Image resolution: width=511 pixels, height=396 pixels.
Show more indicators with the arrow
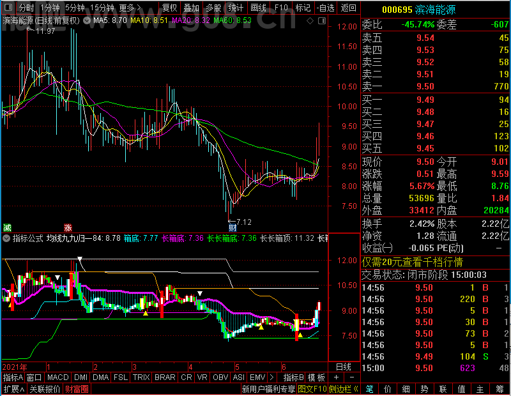[x=271, y=377]
